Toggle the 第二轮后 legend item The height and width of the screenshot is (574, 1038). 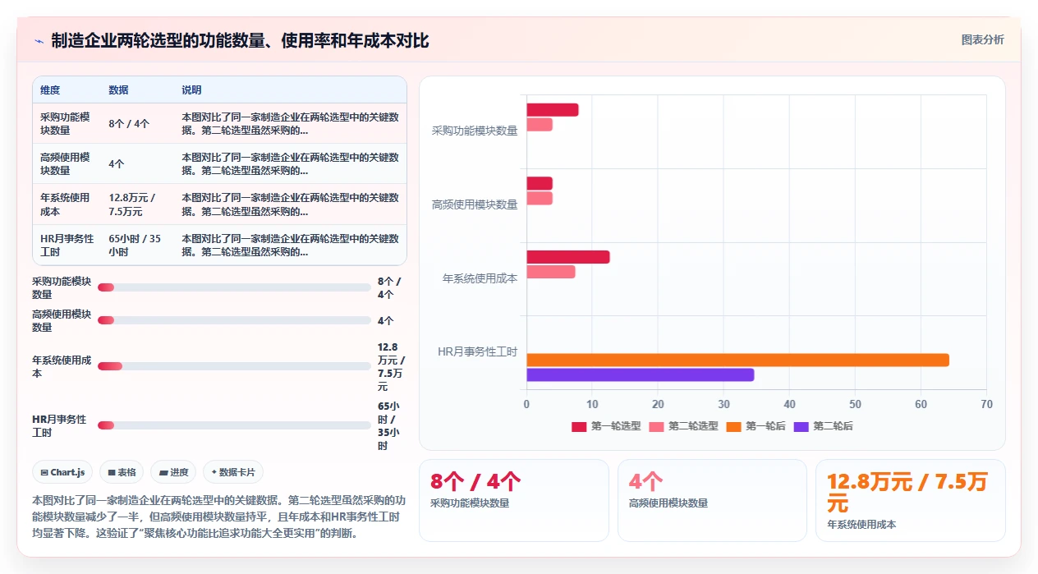(x=823, y=426)
